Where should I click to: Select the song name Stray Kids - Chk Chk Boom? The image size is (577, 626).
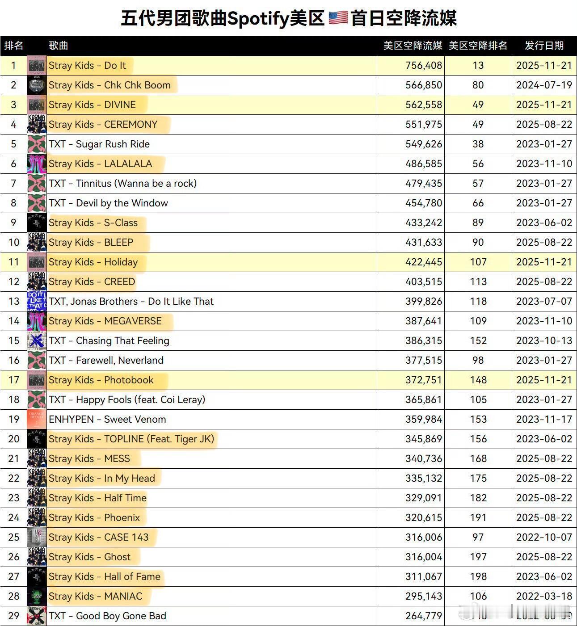110,85
